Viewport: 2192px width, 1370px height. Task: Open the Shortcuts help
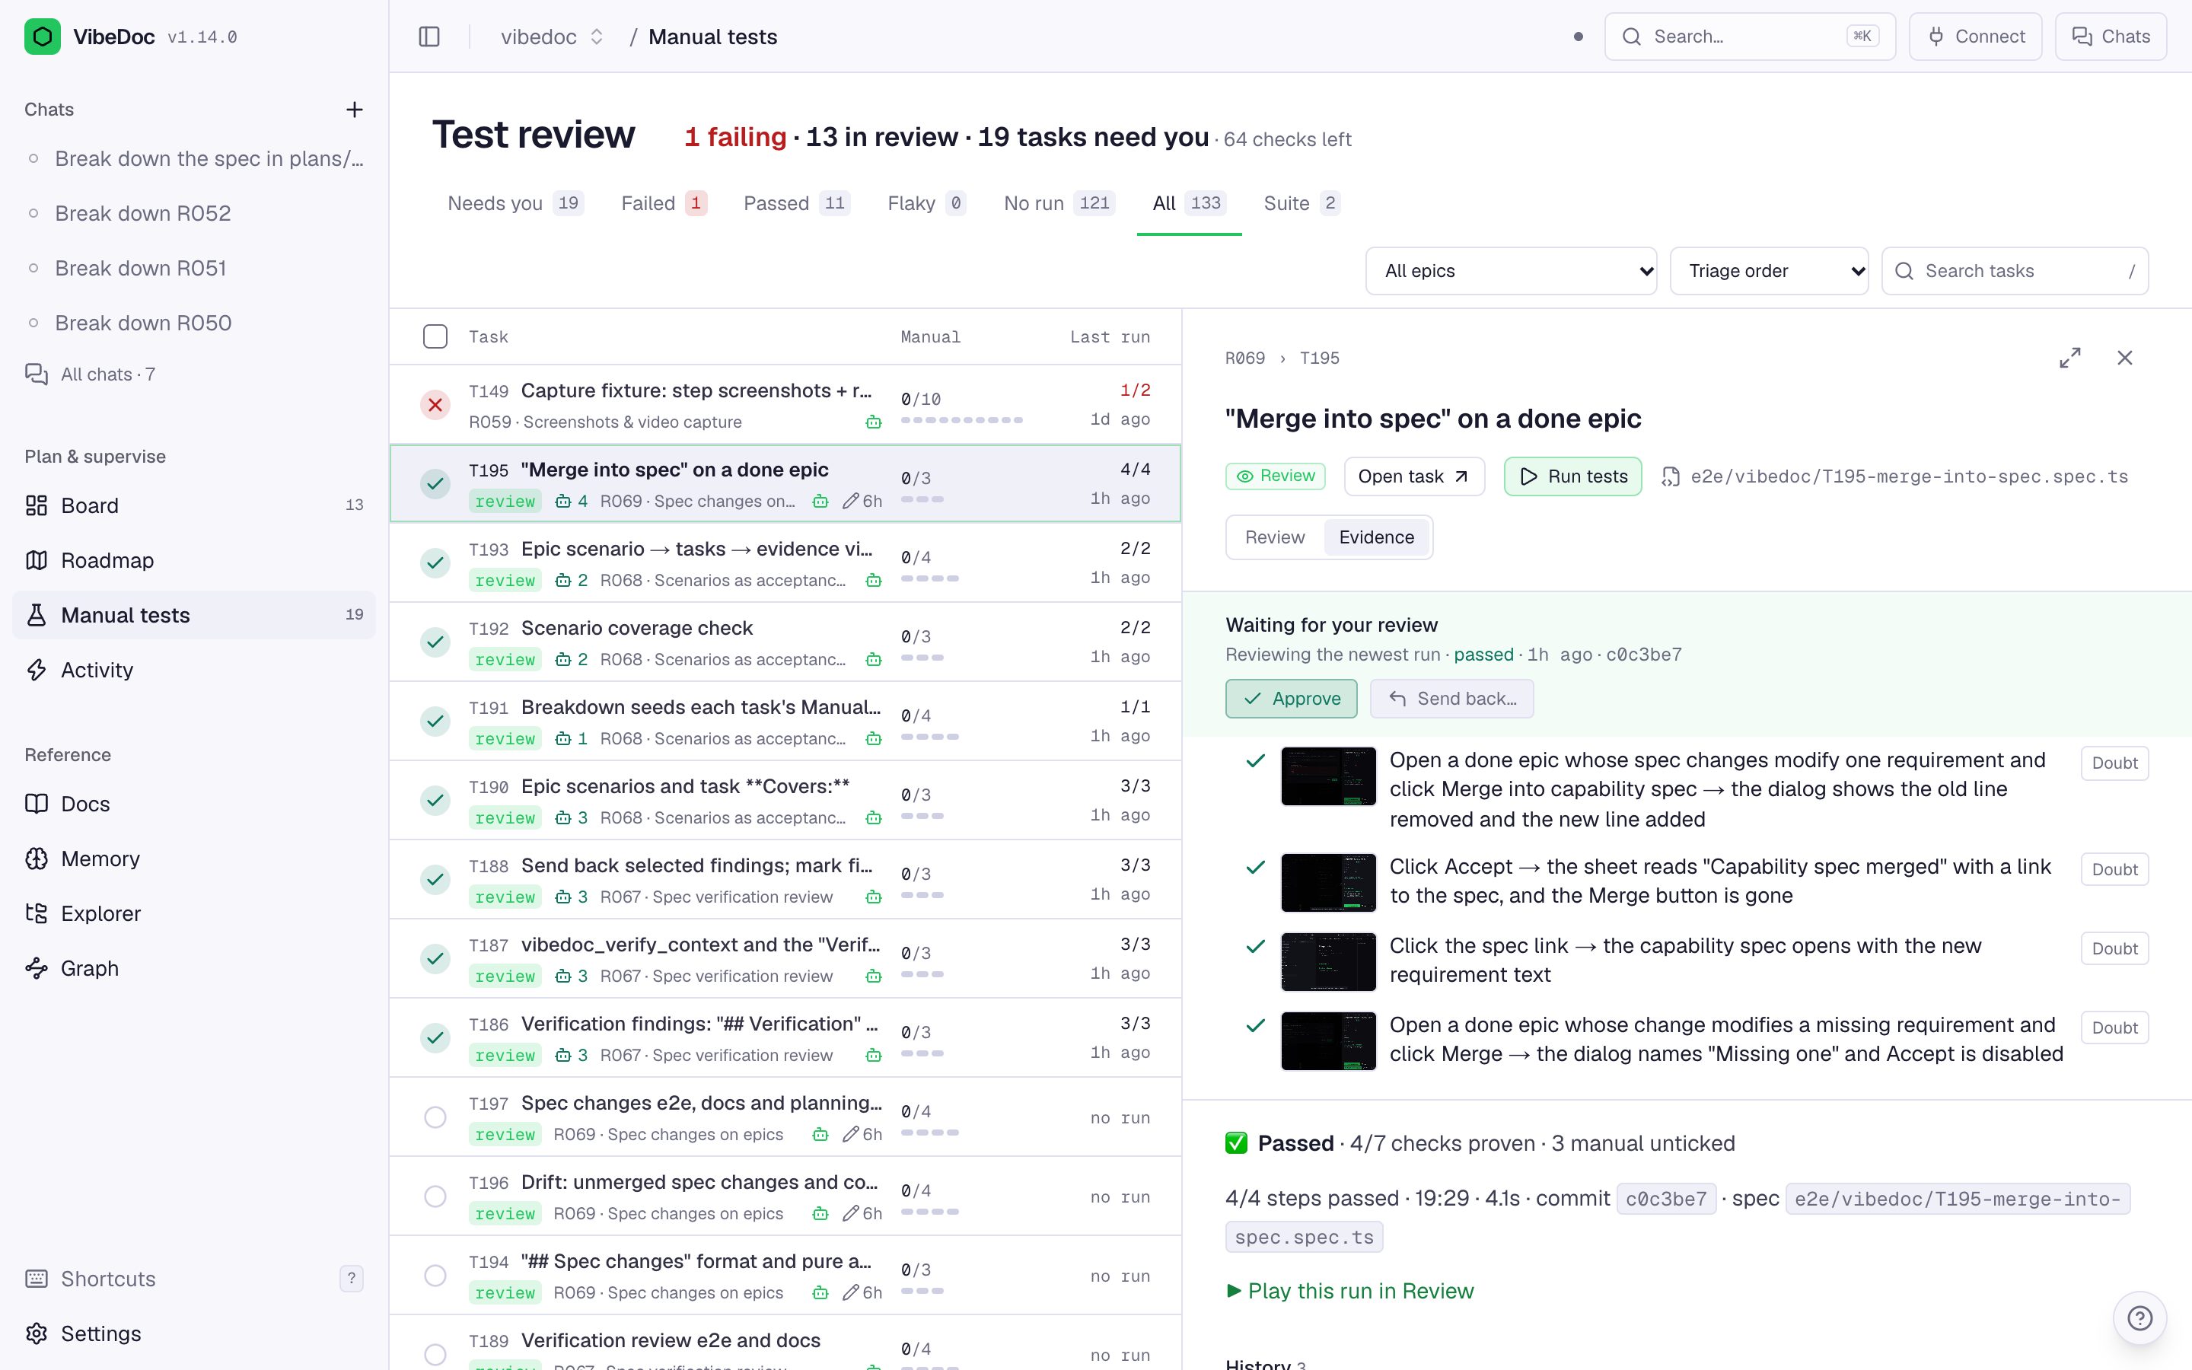(194, 1279)
